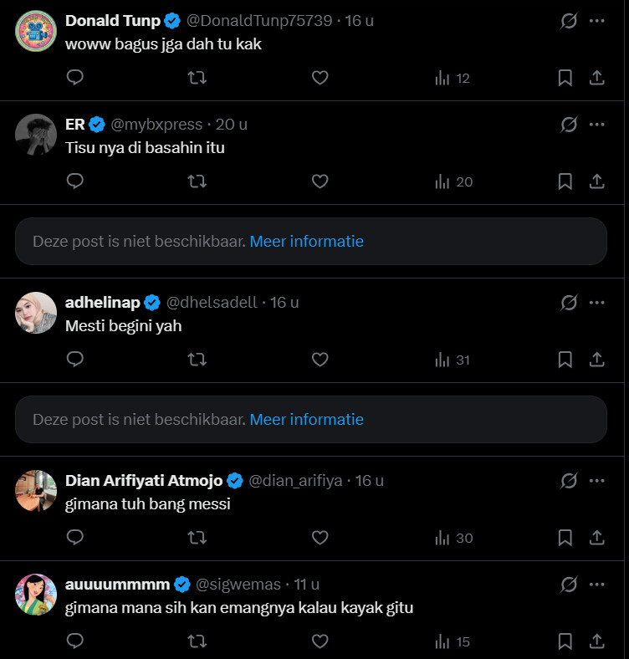
Task: Like Donald Tunp's post
Action: click(320, 78)
